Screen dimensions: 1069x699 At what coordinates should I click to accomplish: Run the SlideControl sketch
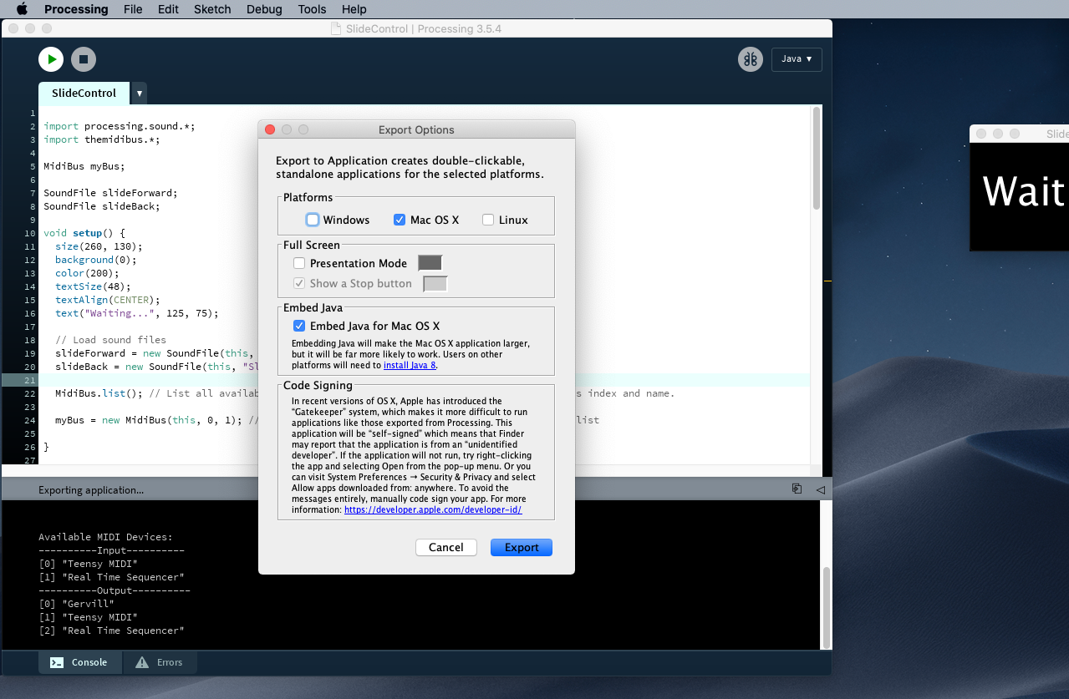click(51, 59)
